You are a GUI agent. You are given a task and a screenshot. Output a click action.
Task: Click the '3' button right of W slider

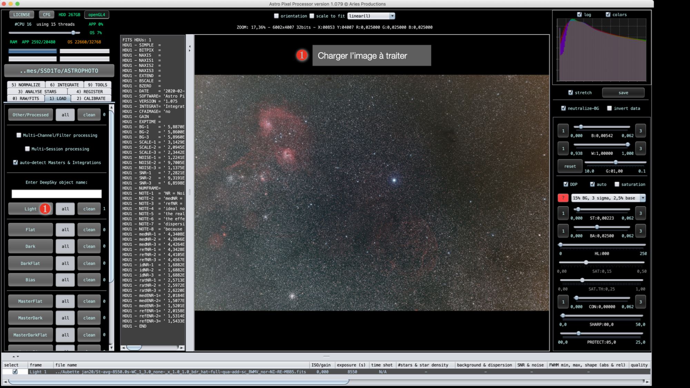coord(640,149)
